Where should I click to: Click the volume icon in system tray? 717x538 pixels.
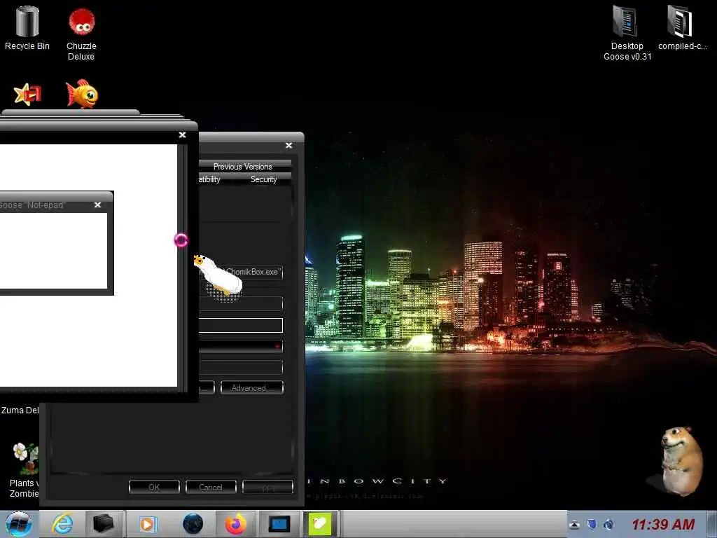point(608,525)
